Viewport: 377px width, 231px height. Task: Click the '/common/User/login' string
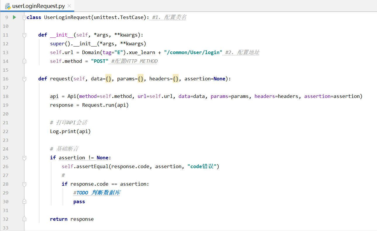pos(193,52)
